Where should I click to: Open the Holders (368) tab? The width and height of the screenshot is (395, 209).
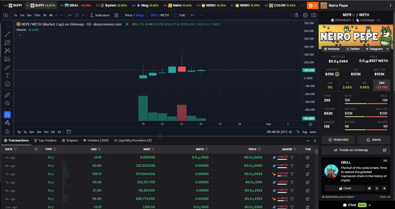[96, 140]
